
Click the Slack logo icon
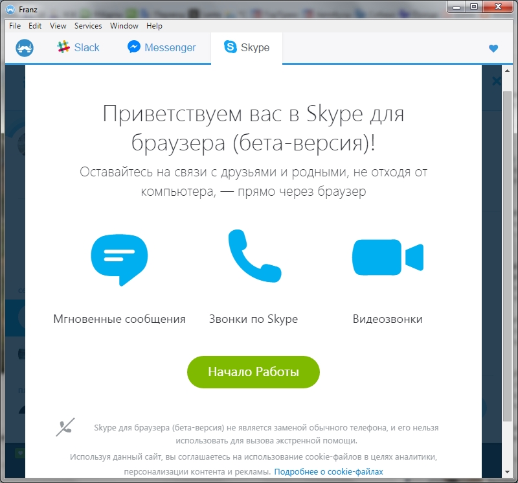(63, 47)
